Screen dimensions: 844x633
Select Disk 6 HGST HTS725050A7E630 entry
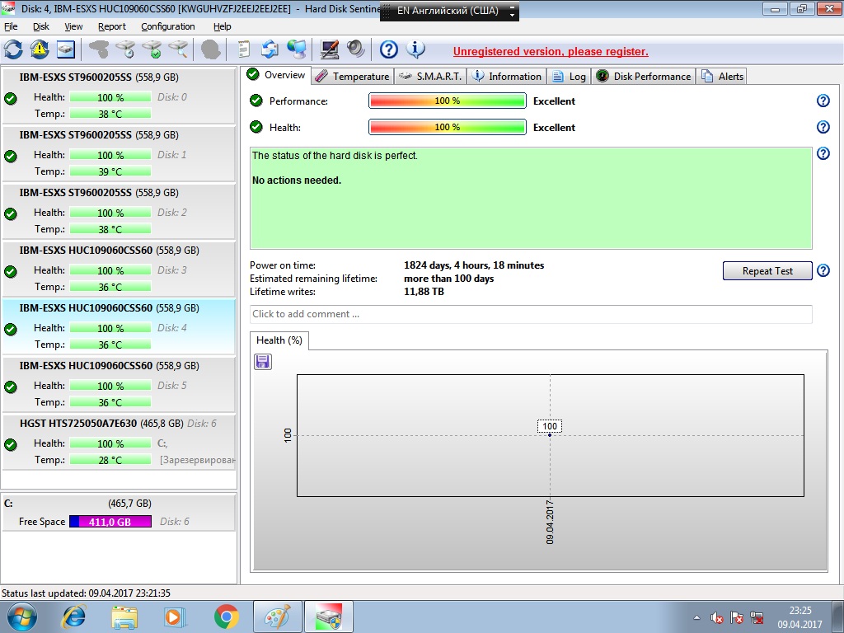tap(119, 442)
